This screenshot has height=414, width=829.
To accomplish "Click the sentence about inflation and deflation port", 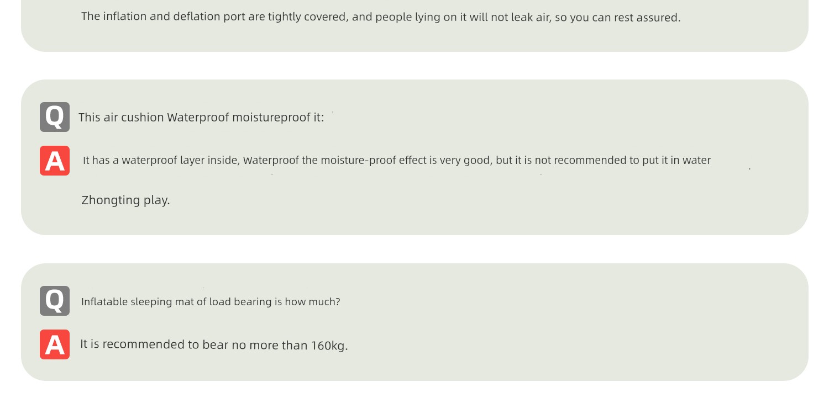I will (x=381, y=17).
